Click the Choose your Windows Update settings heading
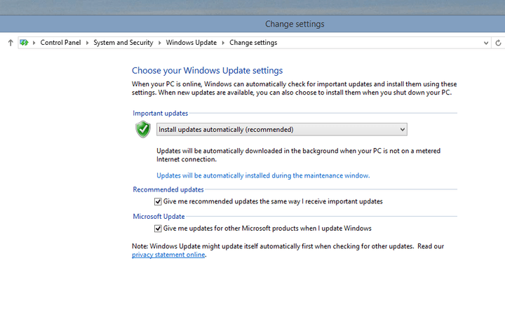This screenshot has width=505, height=336. (x=208, y=71)
